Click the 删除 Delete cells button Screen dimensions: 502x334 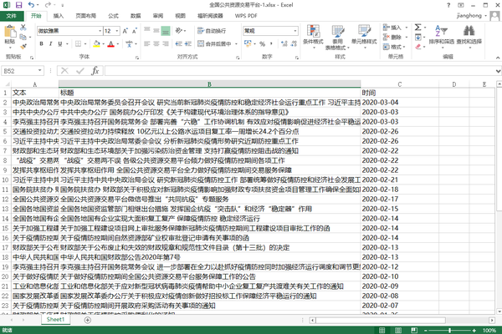tap(392, 37)
